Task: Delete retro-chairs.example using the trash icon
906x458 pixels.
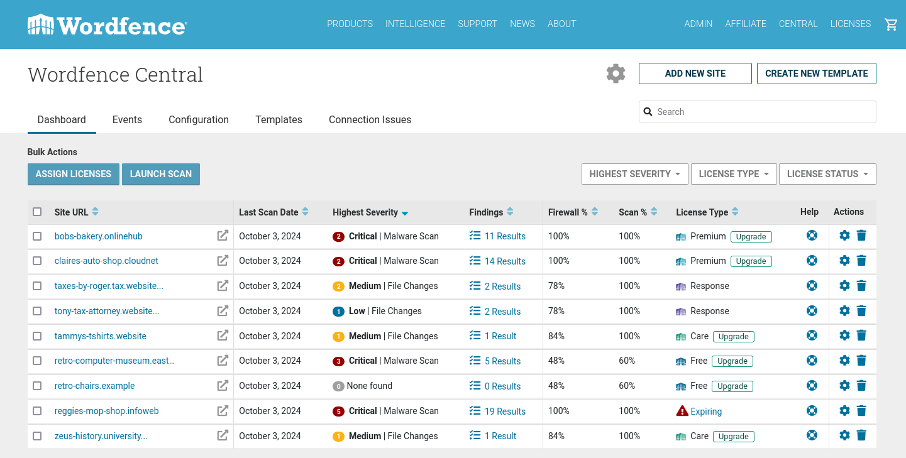Action: [x=861, y=386]
